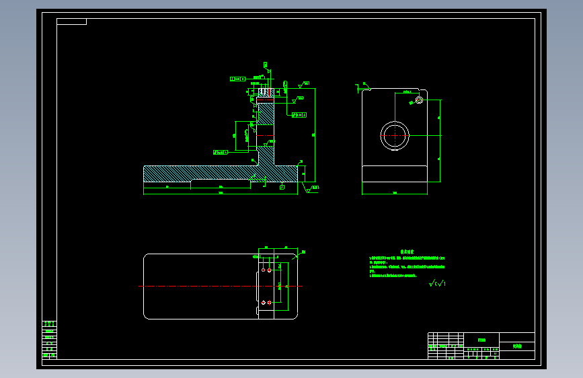Click the part name cell in the title block

pyautogui.click(x=517, y=346)
